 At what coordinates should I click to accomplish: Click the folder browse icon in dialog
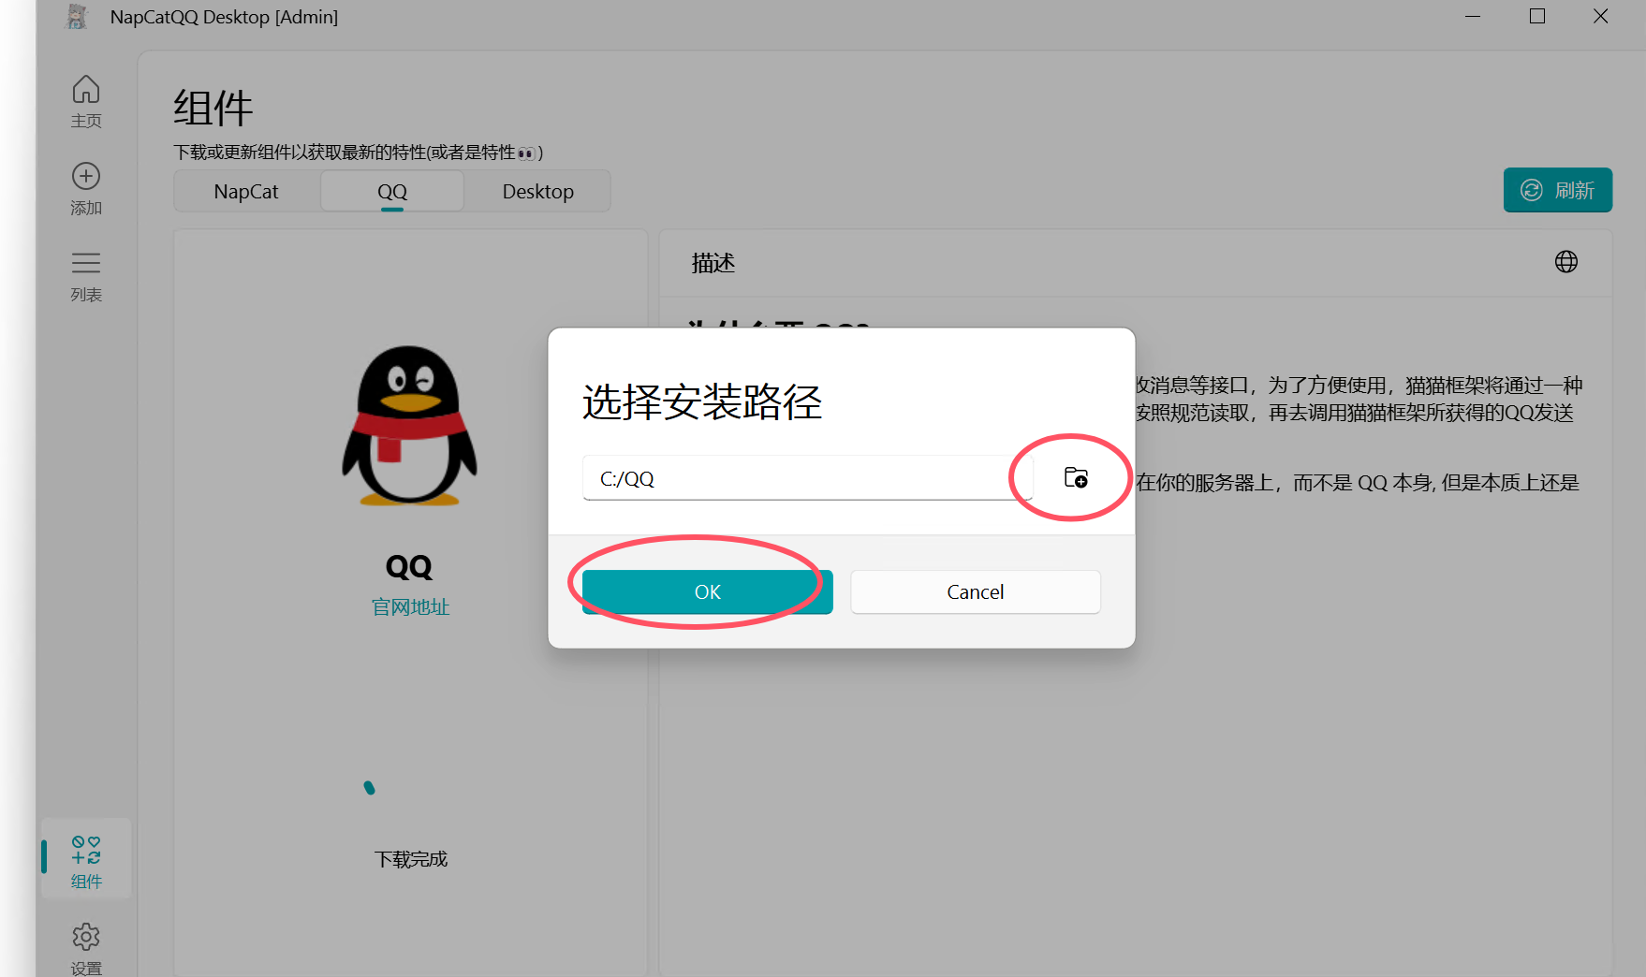pyautogui.click(x=1076, y=478)
